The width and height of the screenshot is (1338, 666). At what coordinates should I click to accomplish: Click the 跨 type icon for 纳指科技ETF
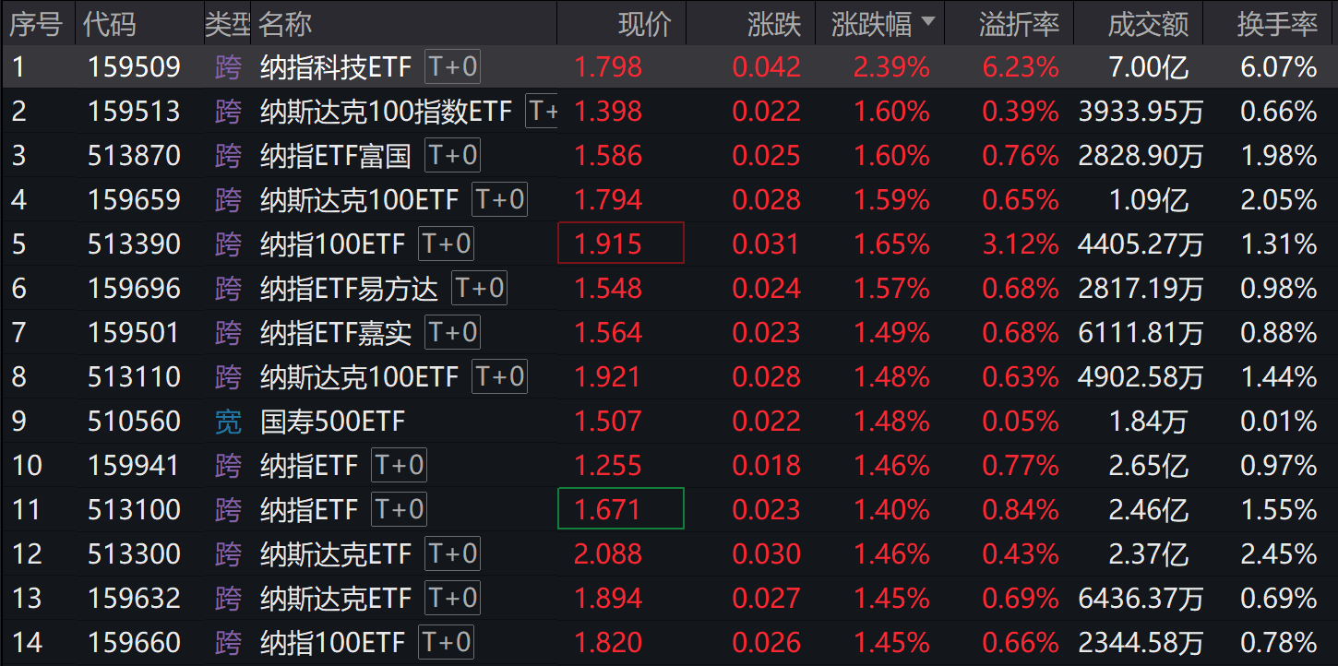tap(228, 67)
